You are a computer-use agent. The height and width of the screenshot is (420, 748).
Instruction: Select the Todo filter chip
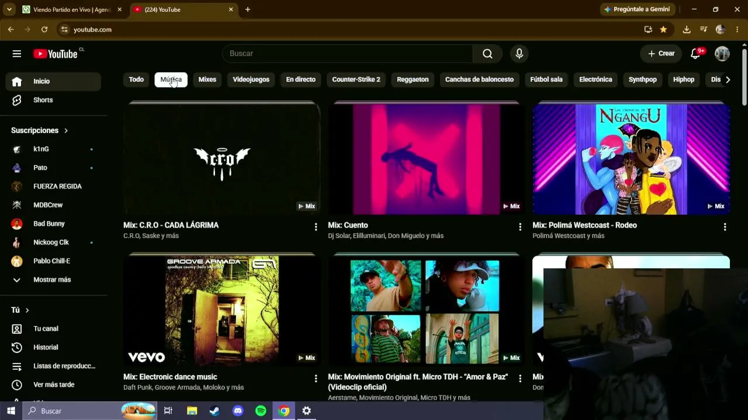click(x=136, y=79)
